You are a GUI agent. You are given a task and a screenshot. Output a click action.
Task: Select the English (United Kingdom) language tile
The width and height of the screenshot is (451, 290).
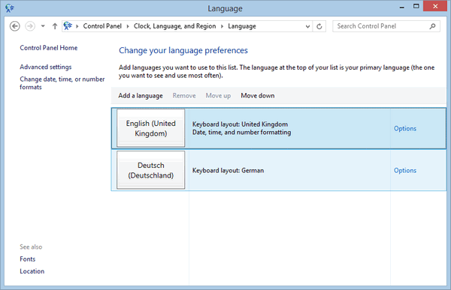coord(151,128)
